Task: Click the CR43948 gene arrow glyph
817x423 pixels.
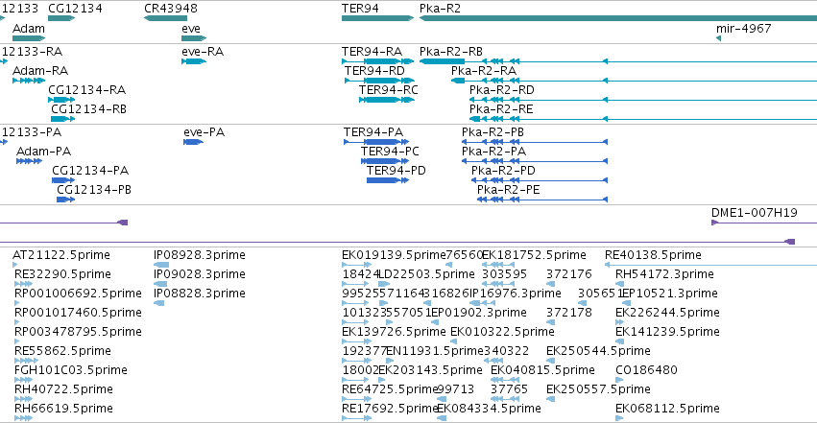Action: (x=165, y=18)
